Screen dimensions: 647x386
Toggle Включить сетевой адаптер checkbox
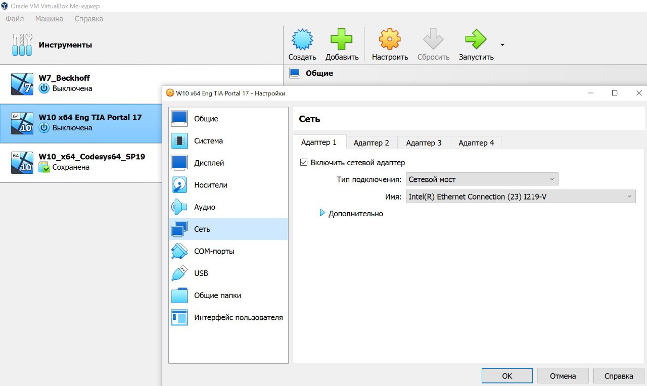(x=304, y=163)
